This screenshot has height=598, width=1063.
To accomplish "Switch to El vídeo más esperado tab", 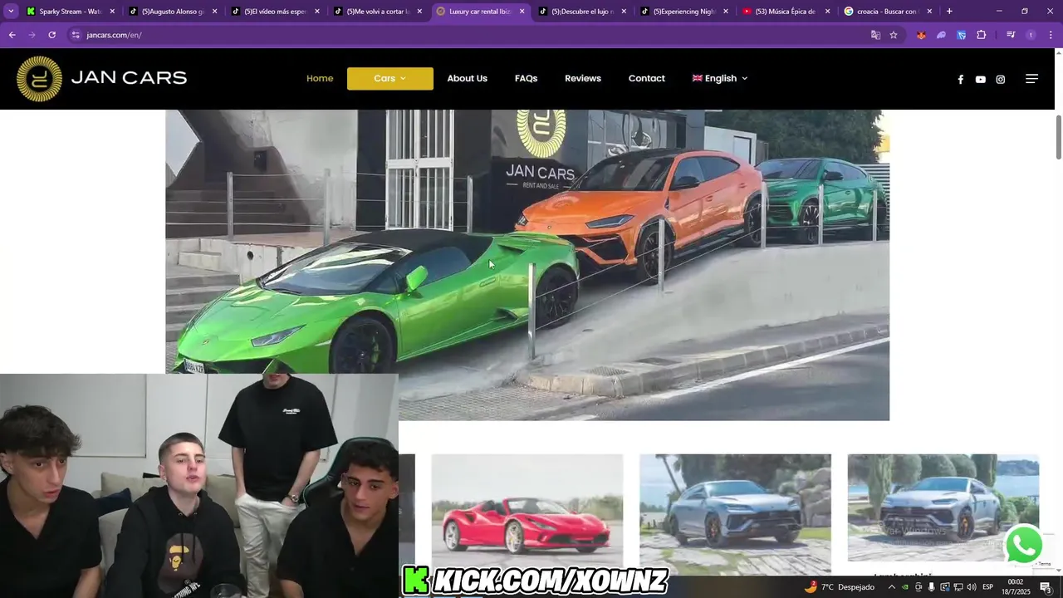I will [x=275, y=12].
